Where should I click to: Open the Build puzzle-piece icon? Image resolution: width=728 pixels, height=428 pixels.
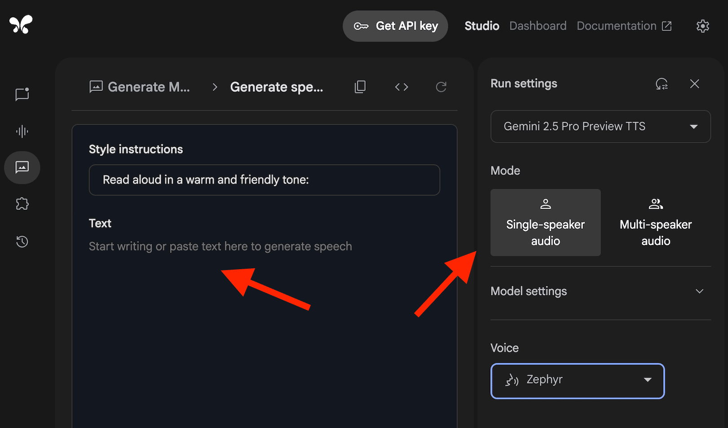pyautogui.click(x=22, y=204)
